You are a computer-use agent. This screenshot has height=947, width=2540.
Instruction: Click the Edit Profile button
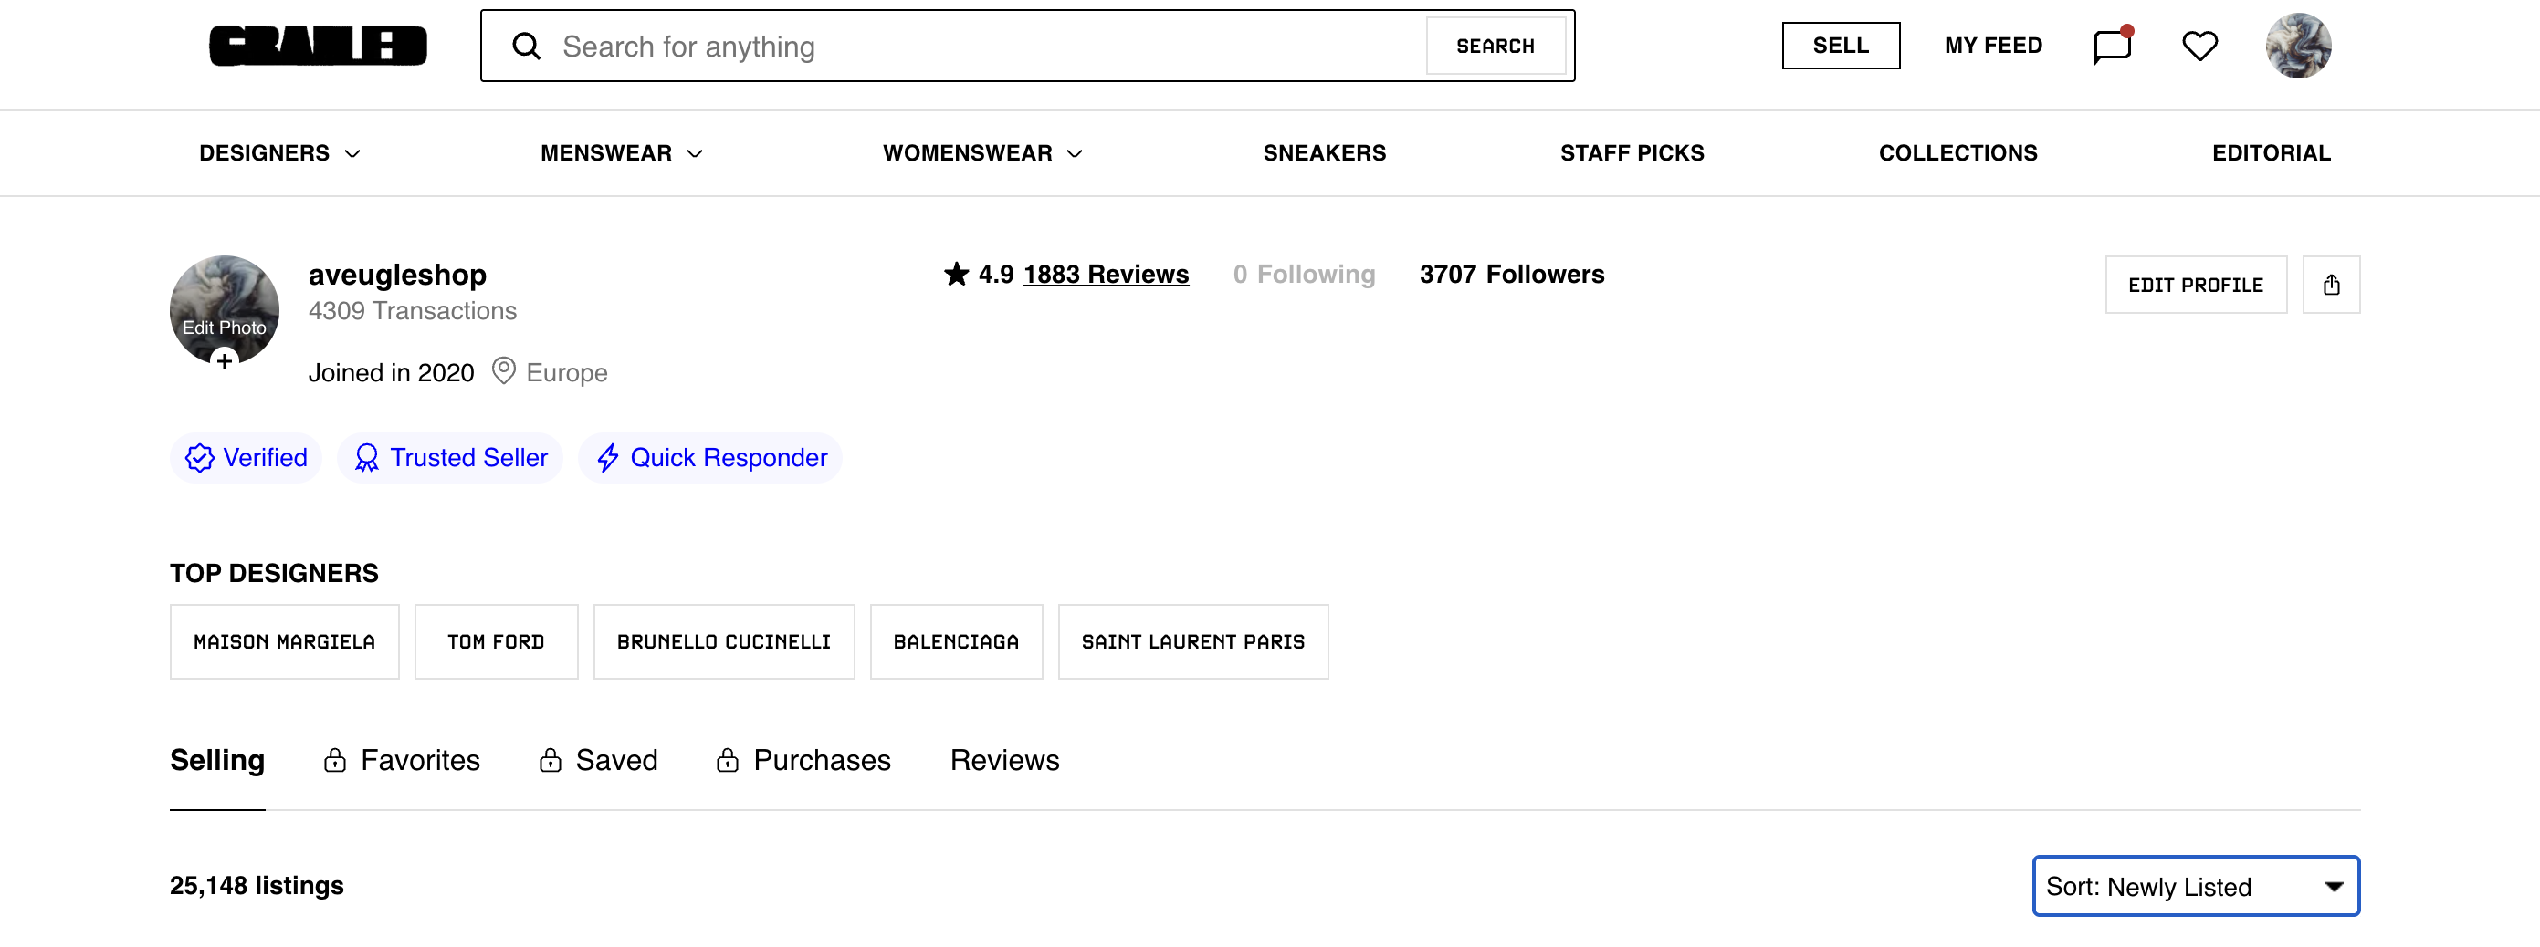coord(2195,285)
